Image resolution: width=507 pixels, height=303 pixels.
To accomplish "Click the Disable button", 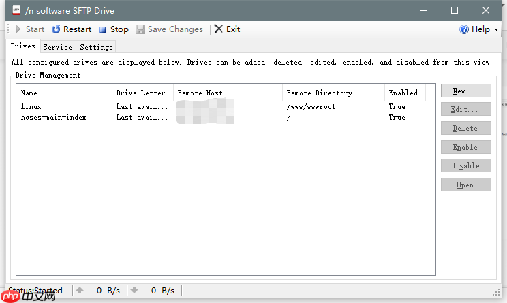I will click(466, 165).
